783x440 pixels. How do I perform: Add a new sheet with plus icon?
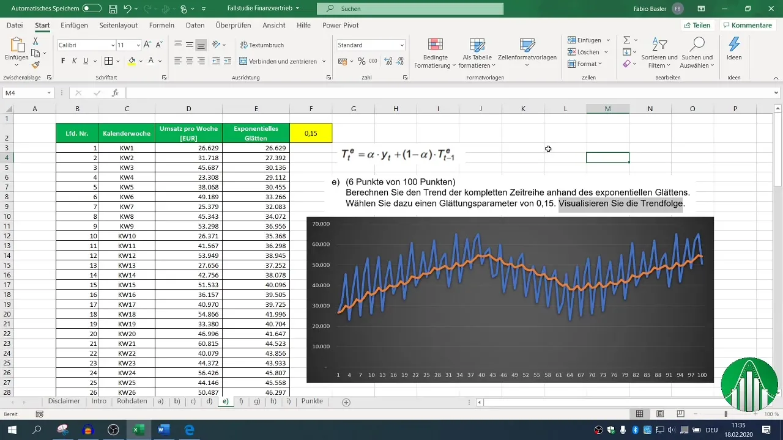(x=346, y=402)
